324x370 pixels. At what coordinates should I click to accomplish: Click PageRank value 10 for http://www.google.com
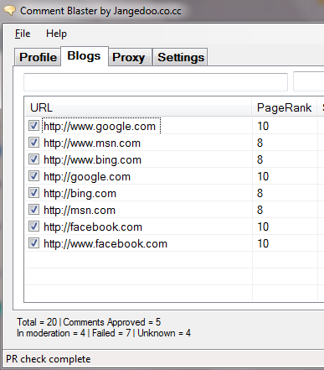(263, 126)
